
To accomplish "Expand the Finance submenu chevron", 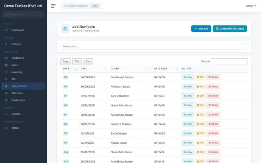I will coord(43,44).
